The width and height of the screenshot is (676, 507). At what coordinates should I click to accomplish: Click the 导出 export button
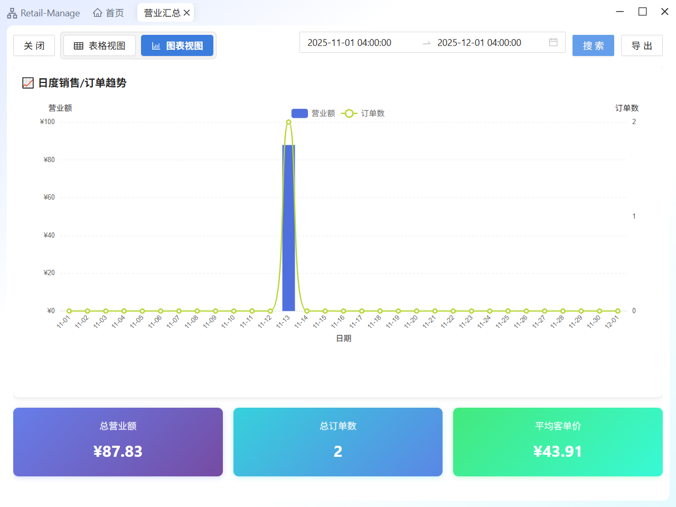[642, 46]
